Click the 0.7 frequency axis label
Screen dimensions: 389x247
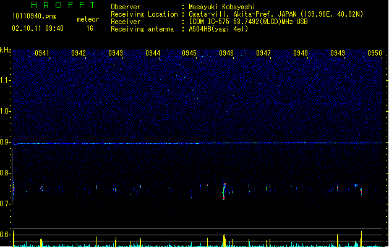[5, 204]
